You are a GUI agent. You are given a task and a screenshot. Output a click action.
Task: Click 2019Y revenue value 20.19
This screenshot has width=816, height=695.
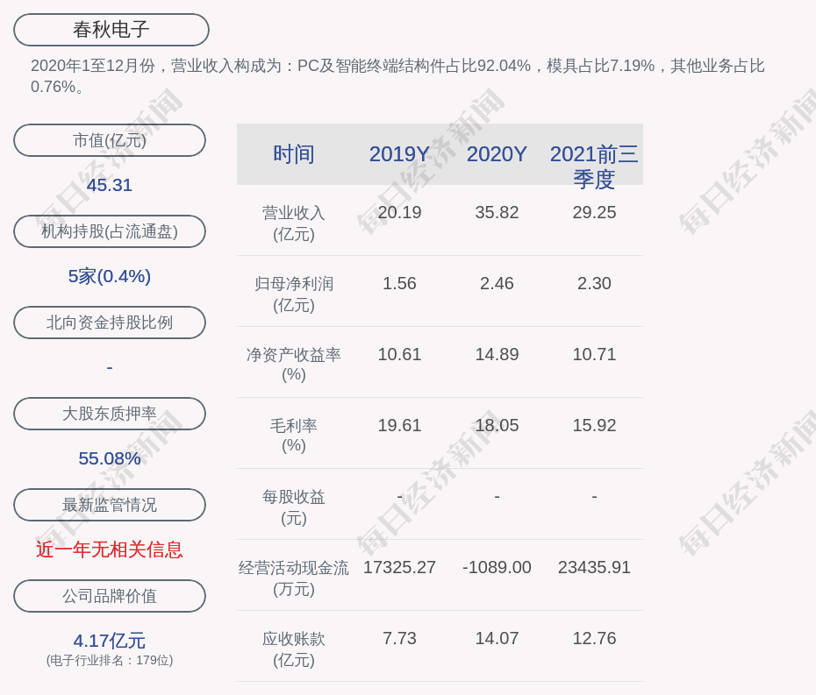[x=399, y=213]
